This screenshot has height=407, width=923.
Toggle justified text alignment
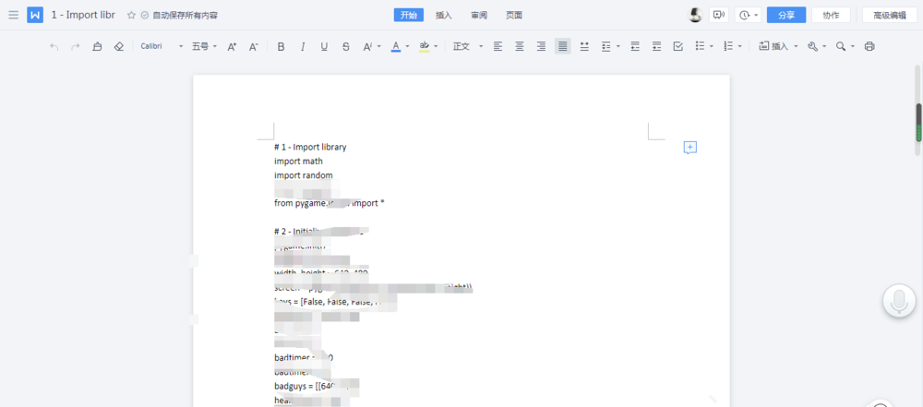coord(563,46)
